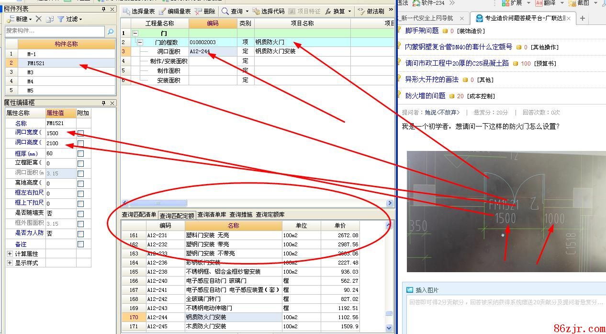606x334 pixels.
Task: Switch to 查询匹配清单 tab
Action: pyautogui.click(x=139, y=215)
